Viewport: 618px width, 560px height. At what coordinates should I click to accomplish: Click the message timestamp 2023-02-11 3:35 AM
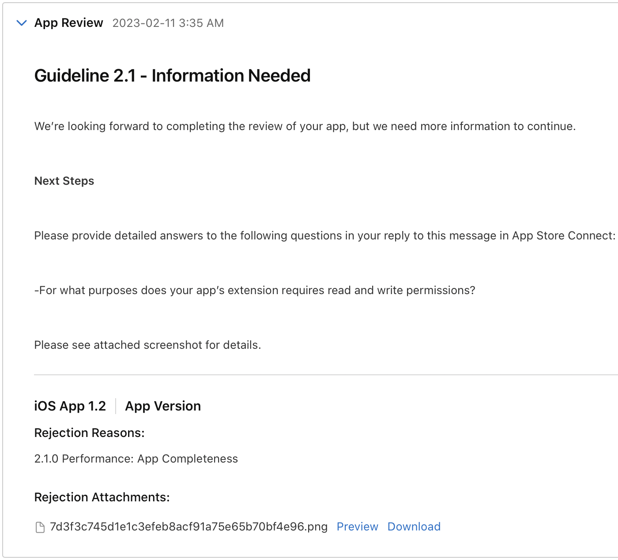(x=169, y=22)
